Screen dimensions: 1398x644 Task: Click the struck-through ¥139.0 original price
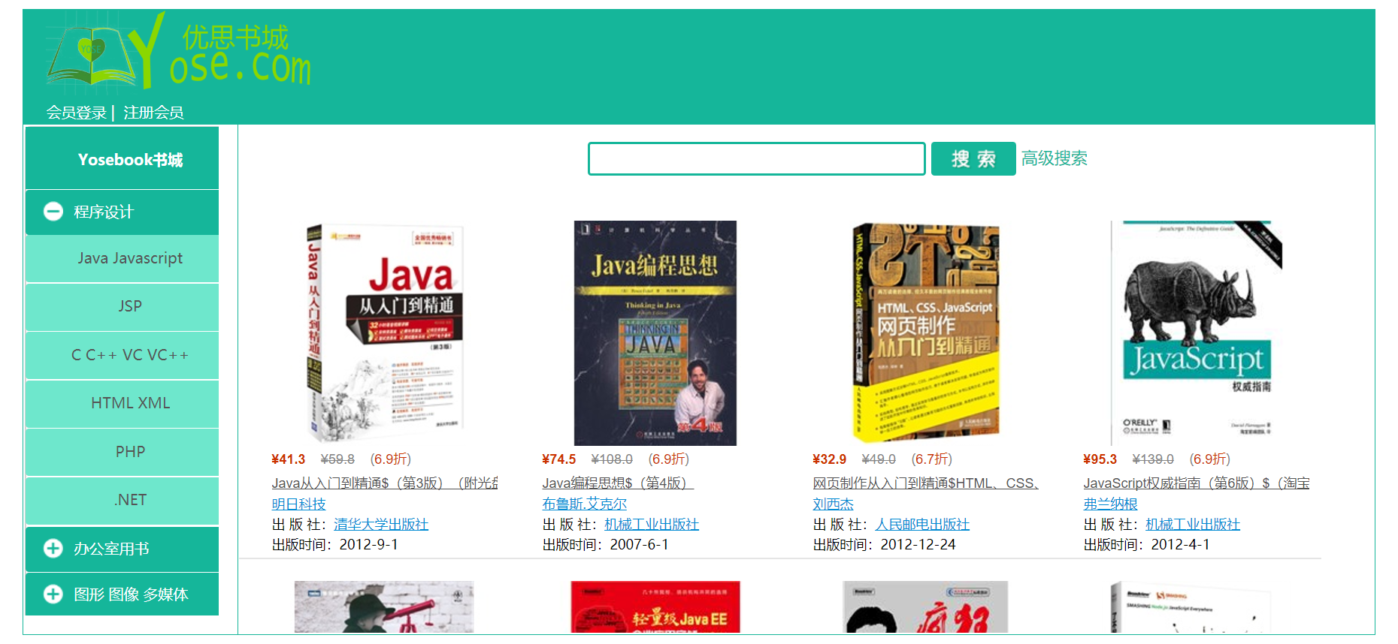(x=1153, y=459)
